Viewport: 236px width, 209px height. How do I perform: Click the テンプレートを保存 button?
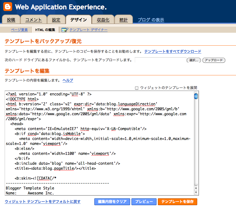[x=177, y=202]
